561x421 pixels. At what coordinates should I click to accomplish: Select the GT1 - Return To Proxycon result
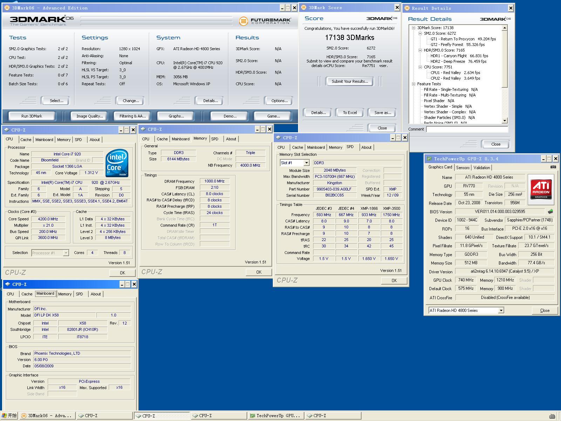(x=463, y=39)
